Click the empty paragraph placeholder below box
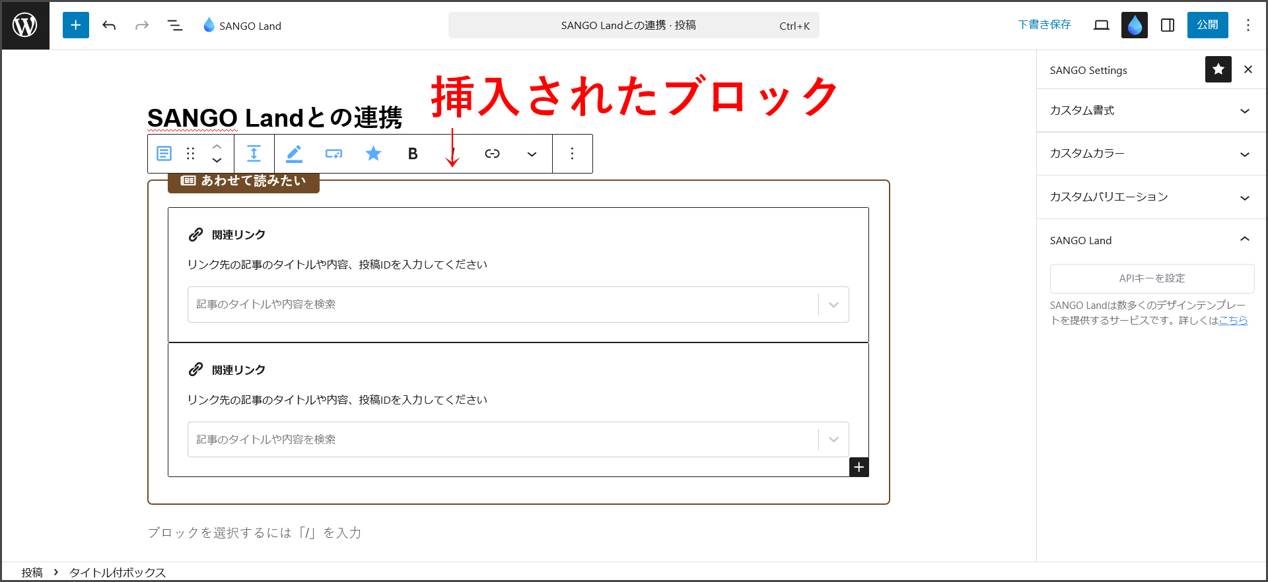Screen dimensions: 1268x582 pyautogui.click(x=254, y=533)
